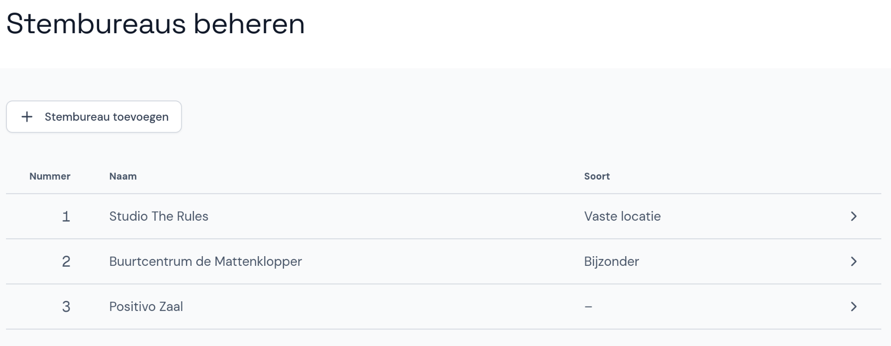
Task: Select the Vaste locatie label
Action: coord(622,216)
